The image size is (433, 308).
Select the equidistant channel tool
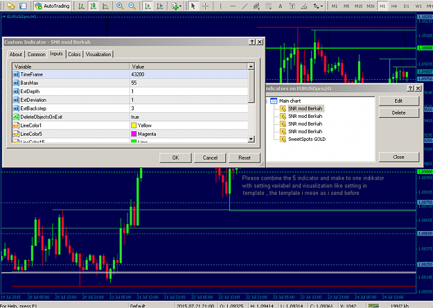256,6
